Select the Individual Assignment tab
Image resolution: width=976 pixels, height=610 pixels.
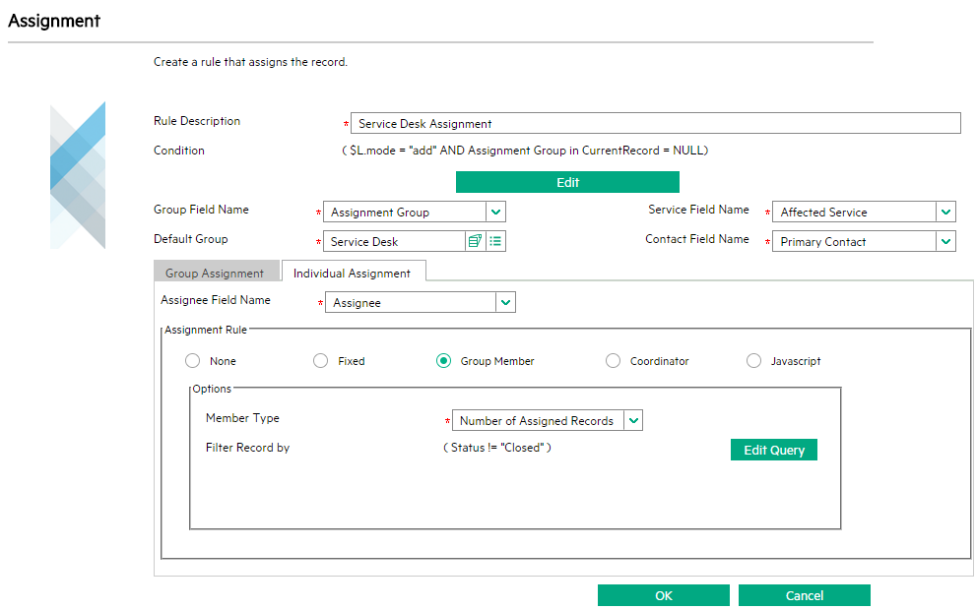[352, 273]
